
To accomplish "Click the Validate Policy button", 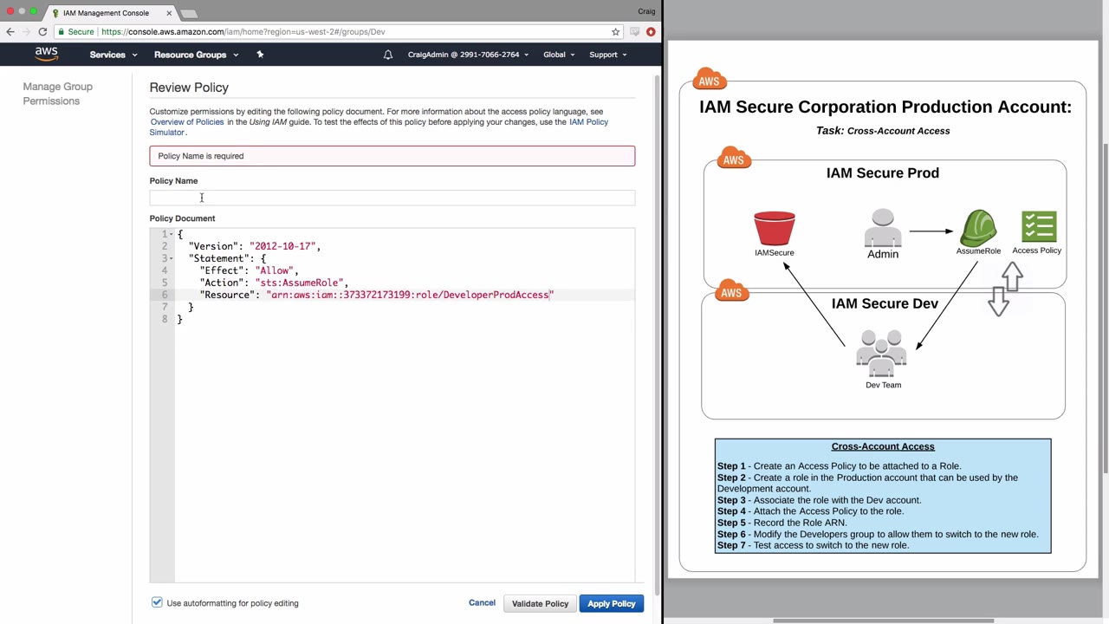I will point(540,603).
